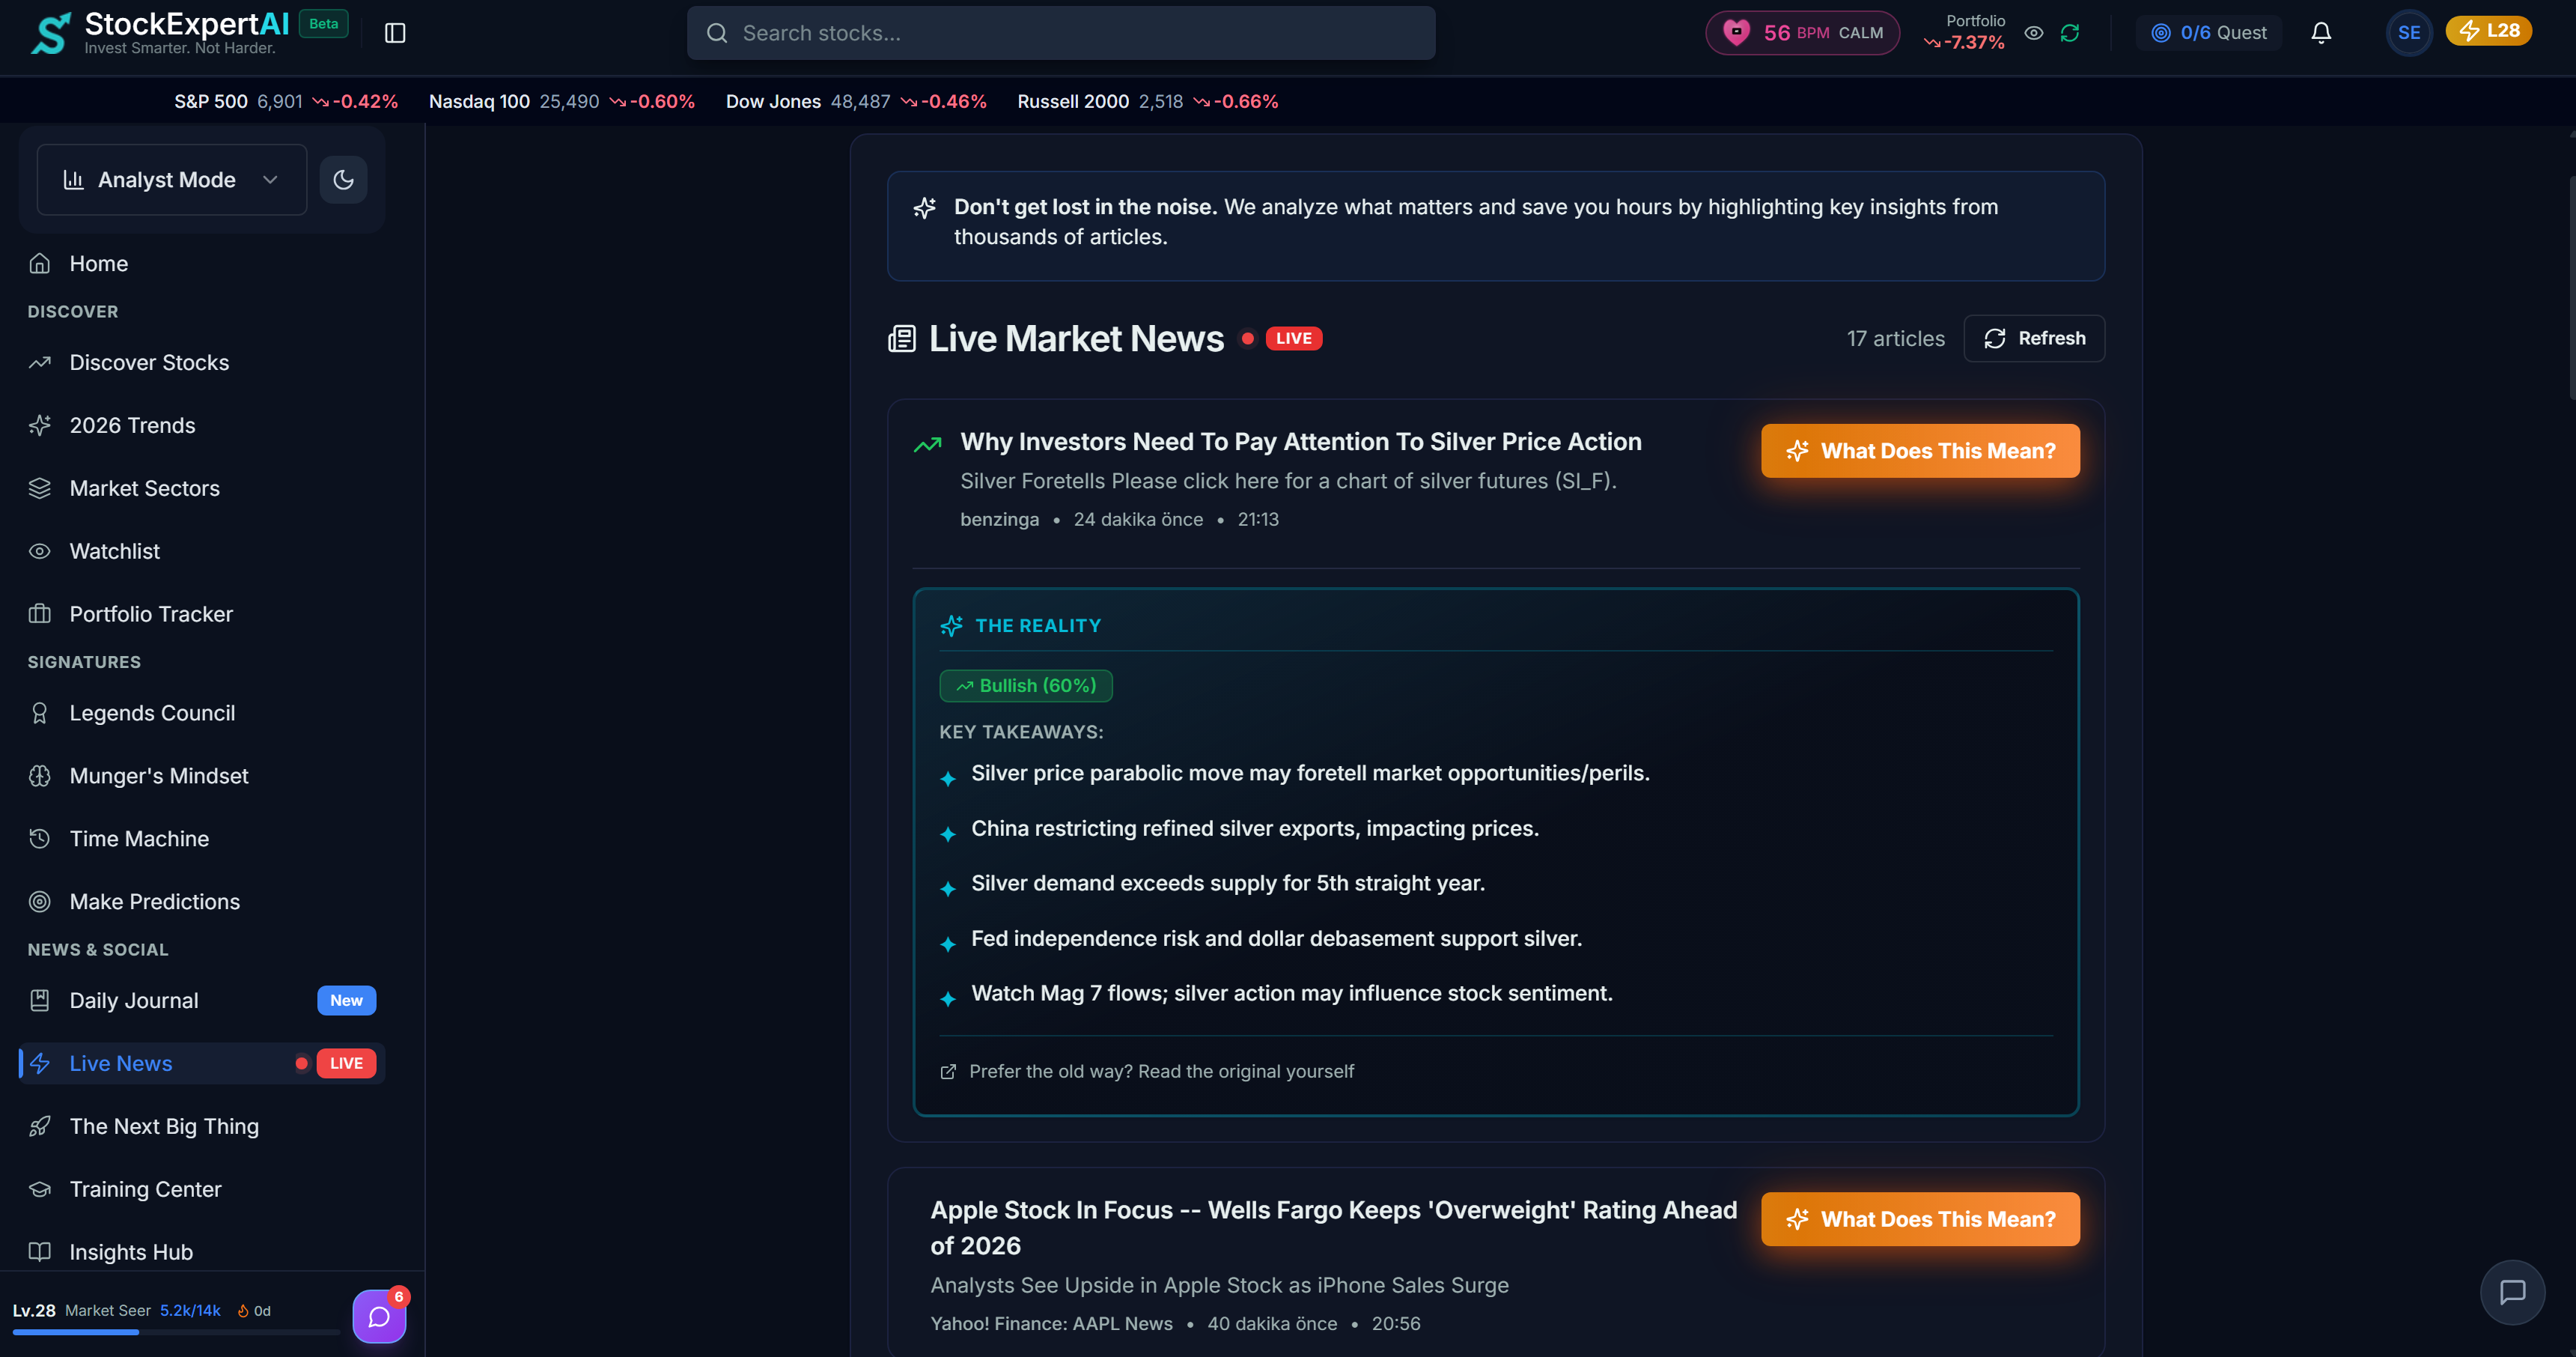Open the original silver article link
The width and height of the screenshot is (2576, 1357).
click(1160, 1069)
